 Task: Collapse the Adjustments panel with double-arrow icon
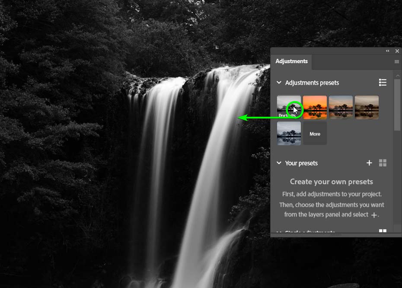pos(387,51)
